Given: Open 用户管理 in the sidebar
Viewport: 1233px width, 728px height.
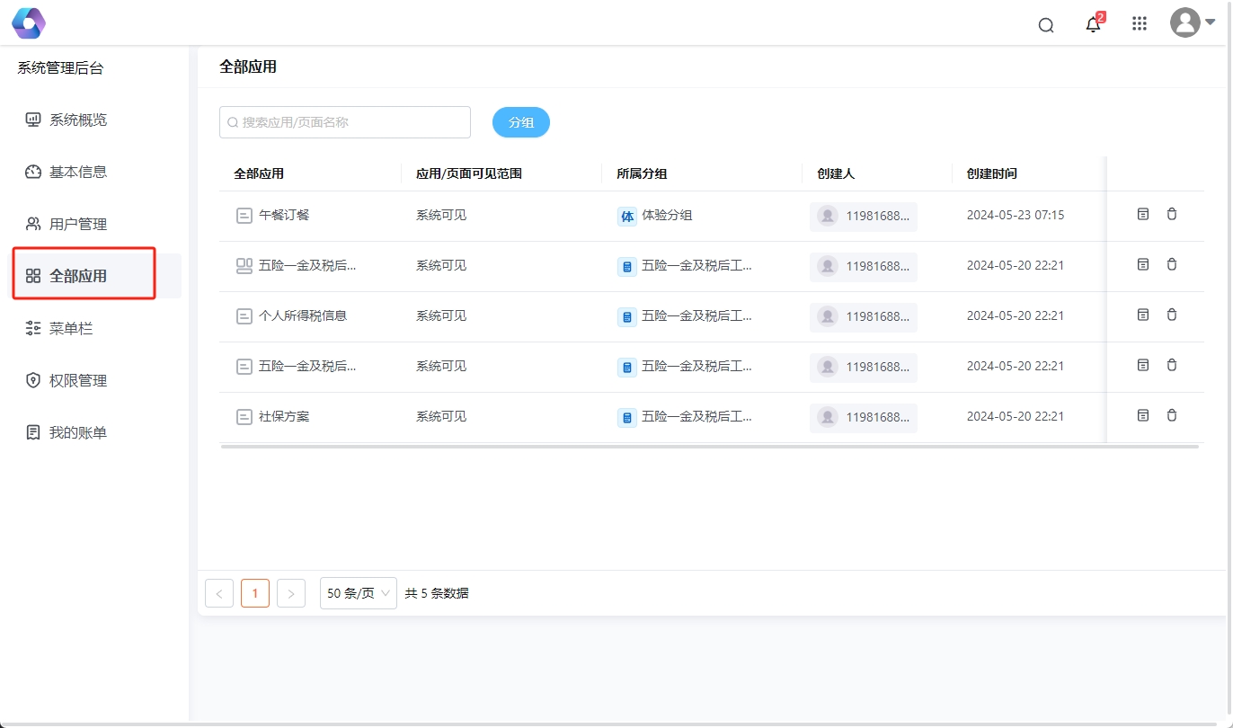Looking at the screenshot, I should click(78, 224).
